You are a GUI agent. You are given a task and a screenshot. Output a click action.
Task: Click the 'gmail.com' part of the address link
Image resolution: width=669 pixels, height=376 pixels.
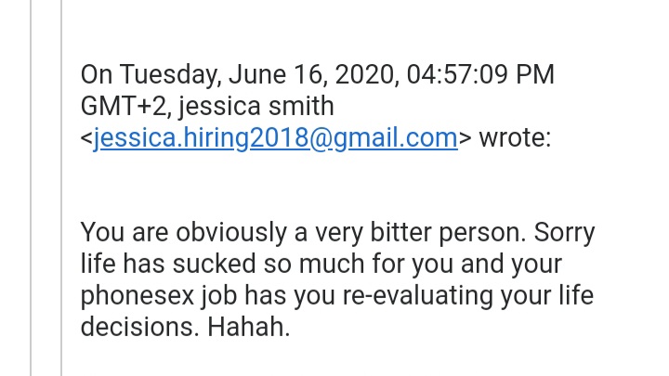point(396,138)
